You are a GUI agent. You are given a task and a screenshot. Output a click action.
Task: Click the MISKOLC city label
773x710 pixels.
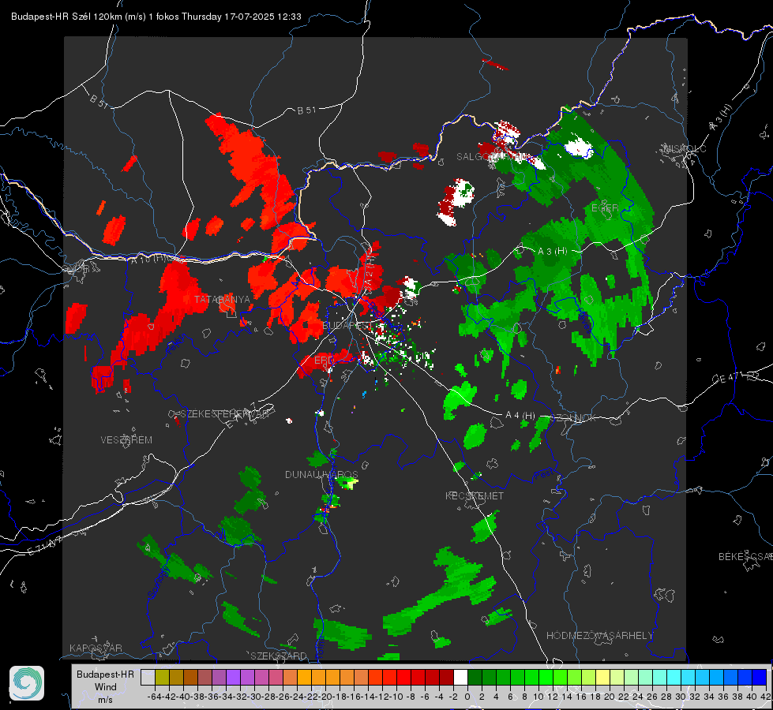click(685, 148)
